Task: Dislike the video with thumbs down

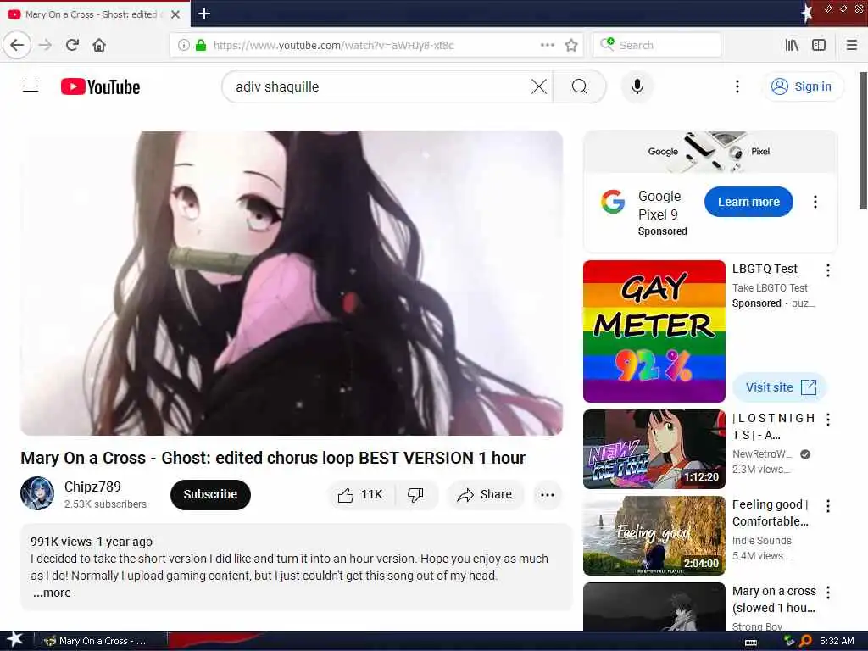Action: click(415, 494)
